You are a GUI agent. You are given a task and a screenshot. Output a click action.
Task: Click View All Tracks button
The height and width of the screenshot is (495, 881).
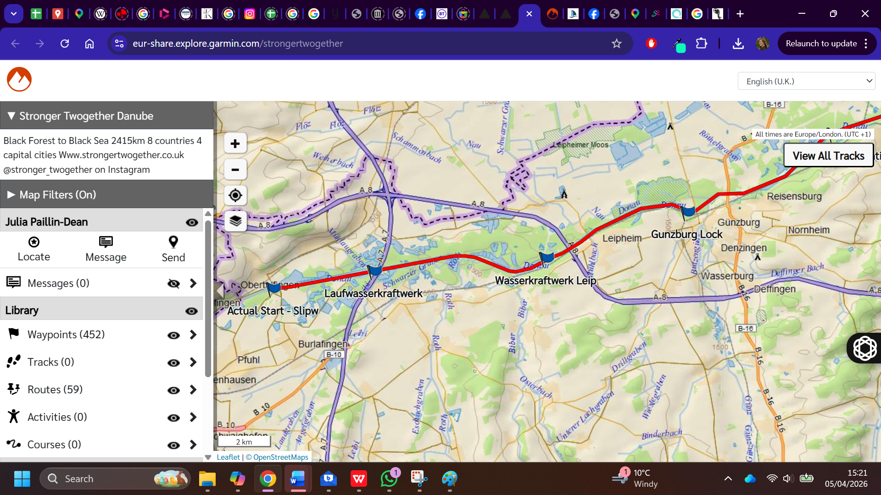828,156
